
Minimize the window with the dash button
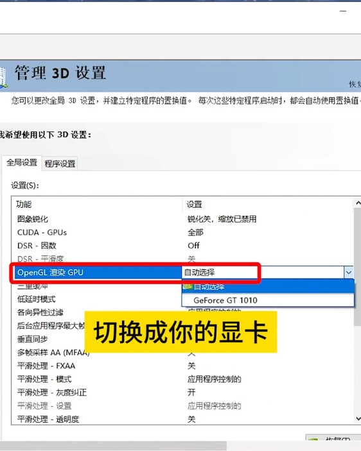[x=343, y=11]
